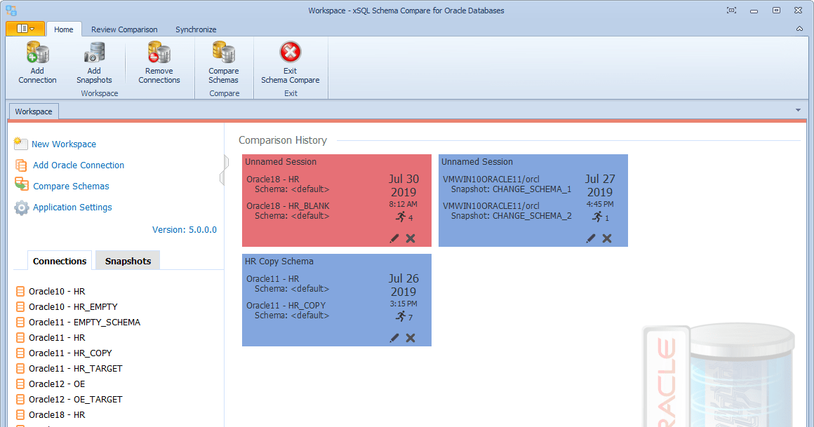This screenshot has height=427, width=814.
Task: Open the Review Comparison ribbon tab
Action: [x=124, y=29]
